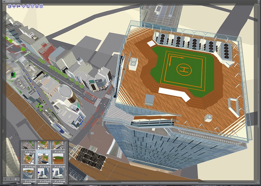Click the zoom slider at bottom-left of canvas

click(9, 183)
